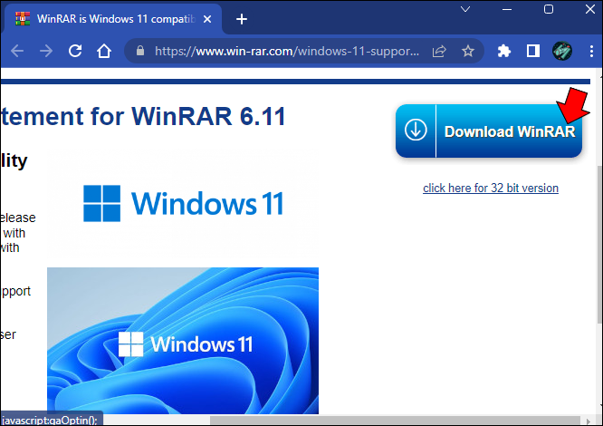Click the Windows 11 bloom wallpaper image
This screenshot has width=603, height=426.
click(x=183, y=341)
